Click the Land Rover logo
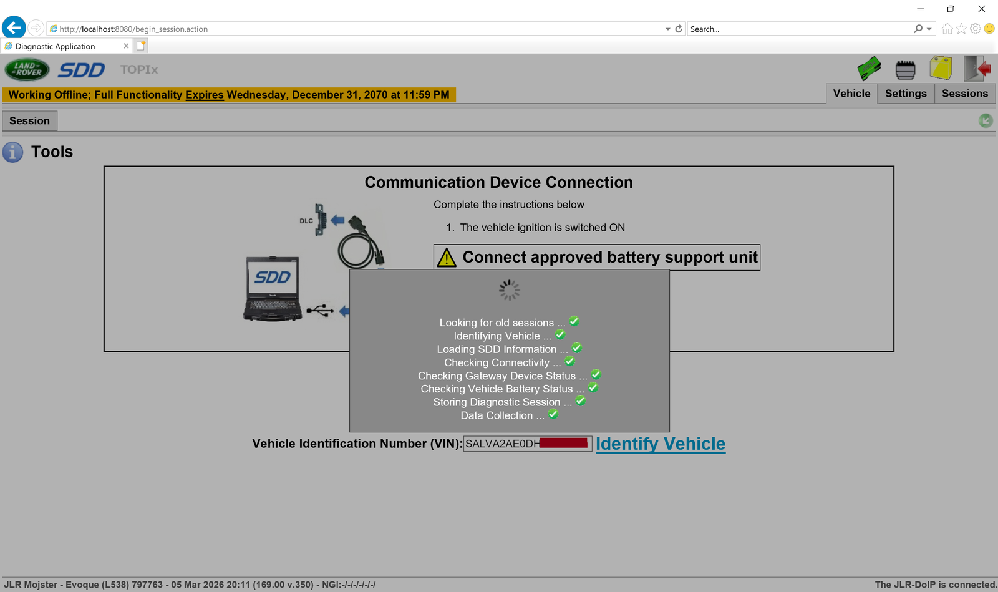 [26, 69]
